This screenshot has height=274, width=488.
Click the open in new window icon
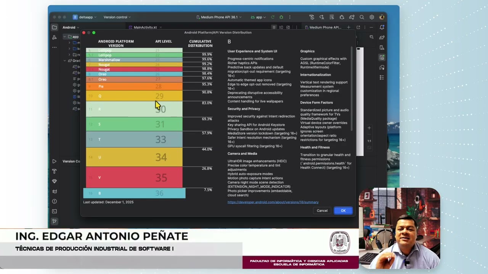pyautogui.click(x=358, y=27)
